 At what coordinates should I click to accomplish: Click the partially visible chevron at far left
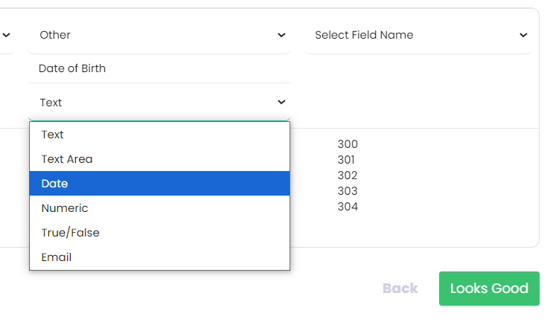coord(6,35)
